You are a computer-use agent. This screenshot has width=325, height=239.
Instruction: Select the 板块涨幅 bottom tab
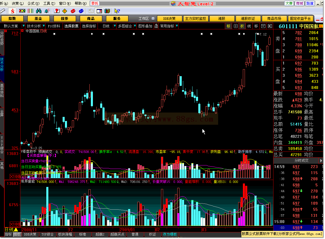click(x=65, y=234)
